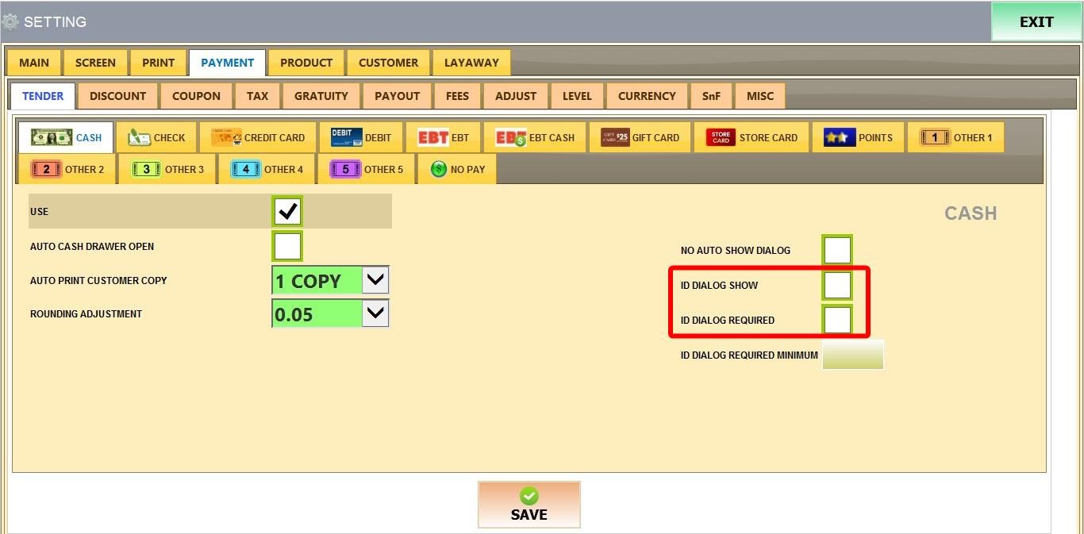Select the Other 4 tender icon
This screenshot has height=534, width=1084.
(x=246, y=169)
